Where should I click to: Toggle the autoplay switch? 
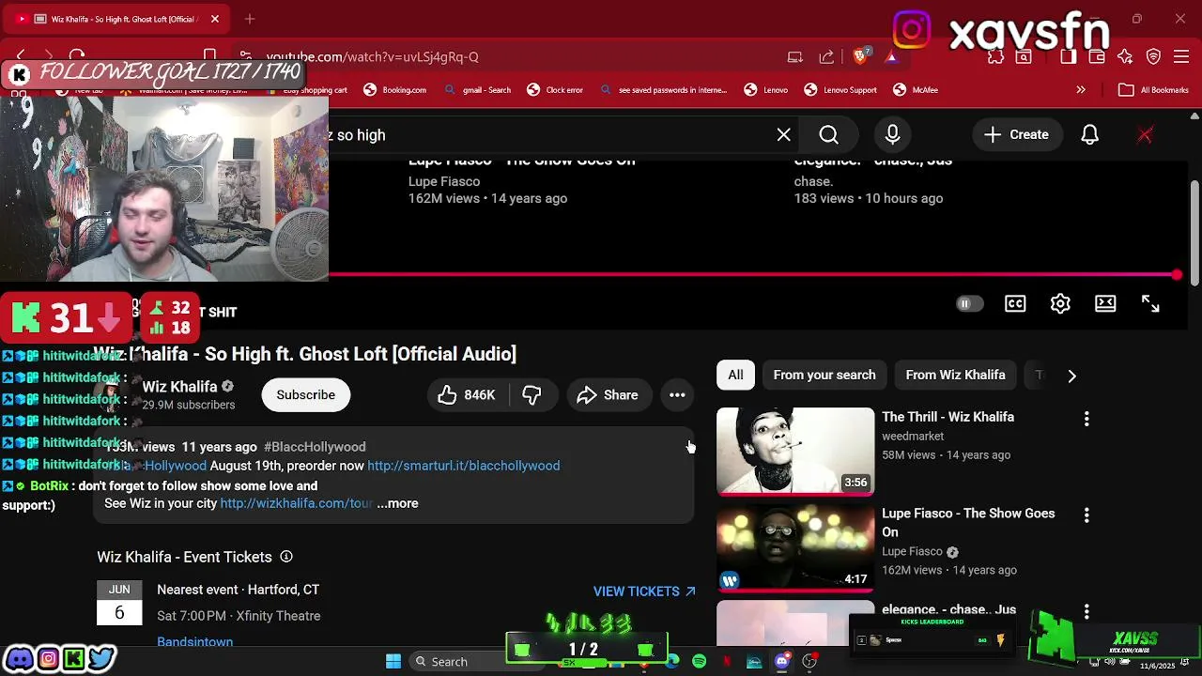click(x=969, y=303)
